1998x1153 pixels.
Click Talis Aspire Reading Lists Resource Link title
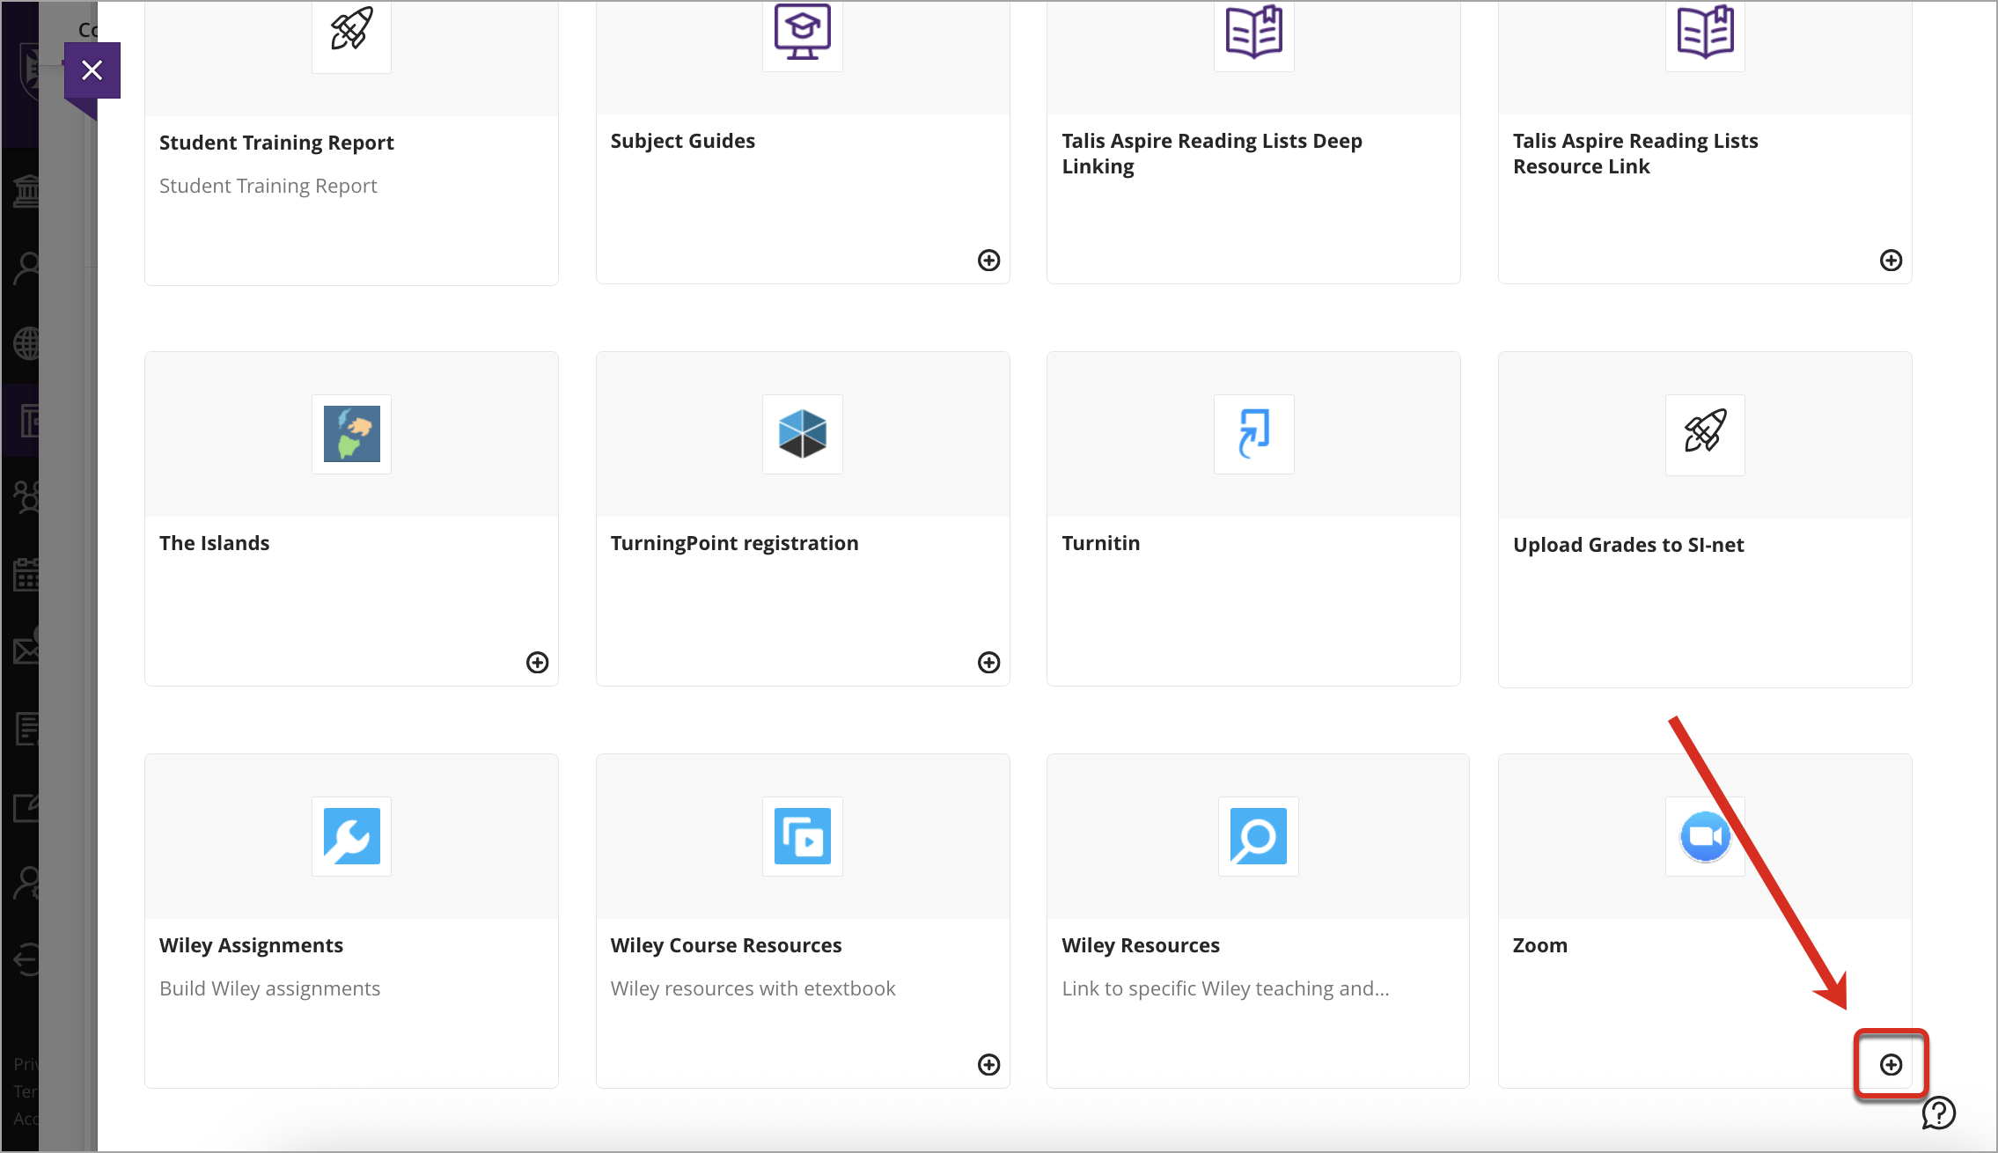[1635, 154]
